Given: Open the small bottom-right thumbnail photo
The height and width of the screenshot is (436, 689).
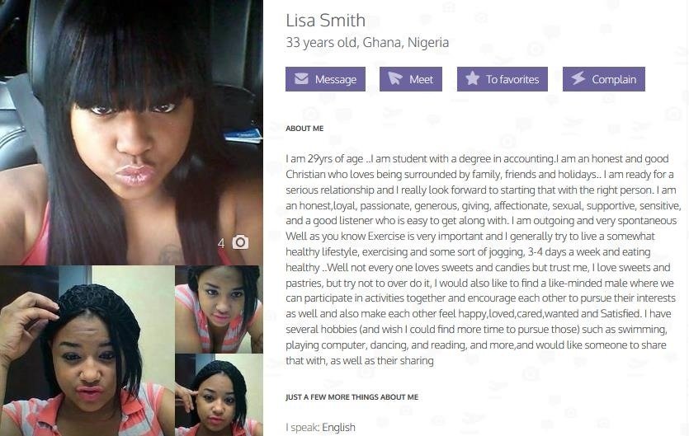Looking at the screenshot, I should point(219,395).
